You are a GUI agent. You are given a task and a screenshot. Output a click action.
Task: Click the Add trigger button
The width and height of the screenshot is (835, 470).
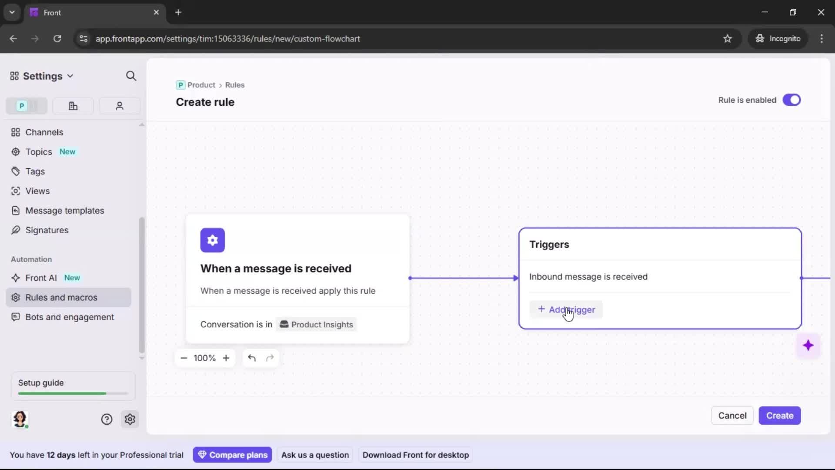[566, 309]
